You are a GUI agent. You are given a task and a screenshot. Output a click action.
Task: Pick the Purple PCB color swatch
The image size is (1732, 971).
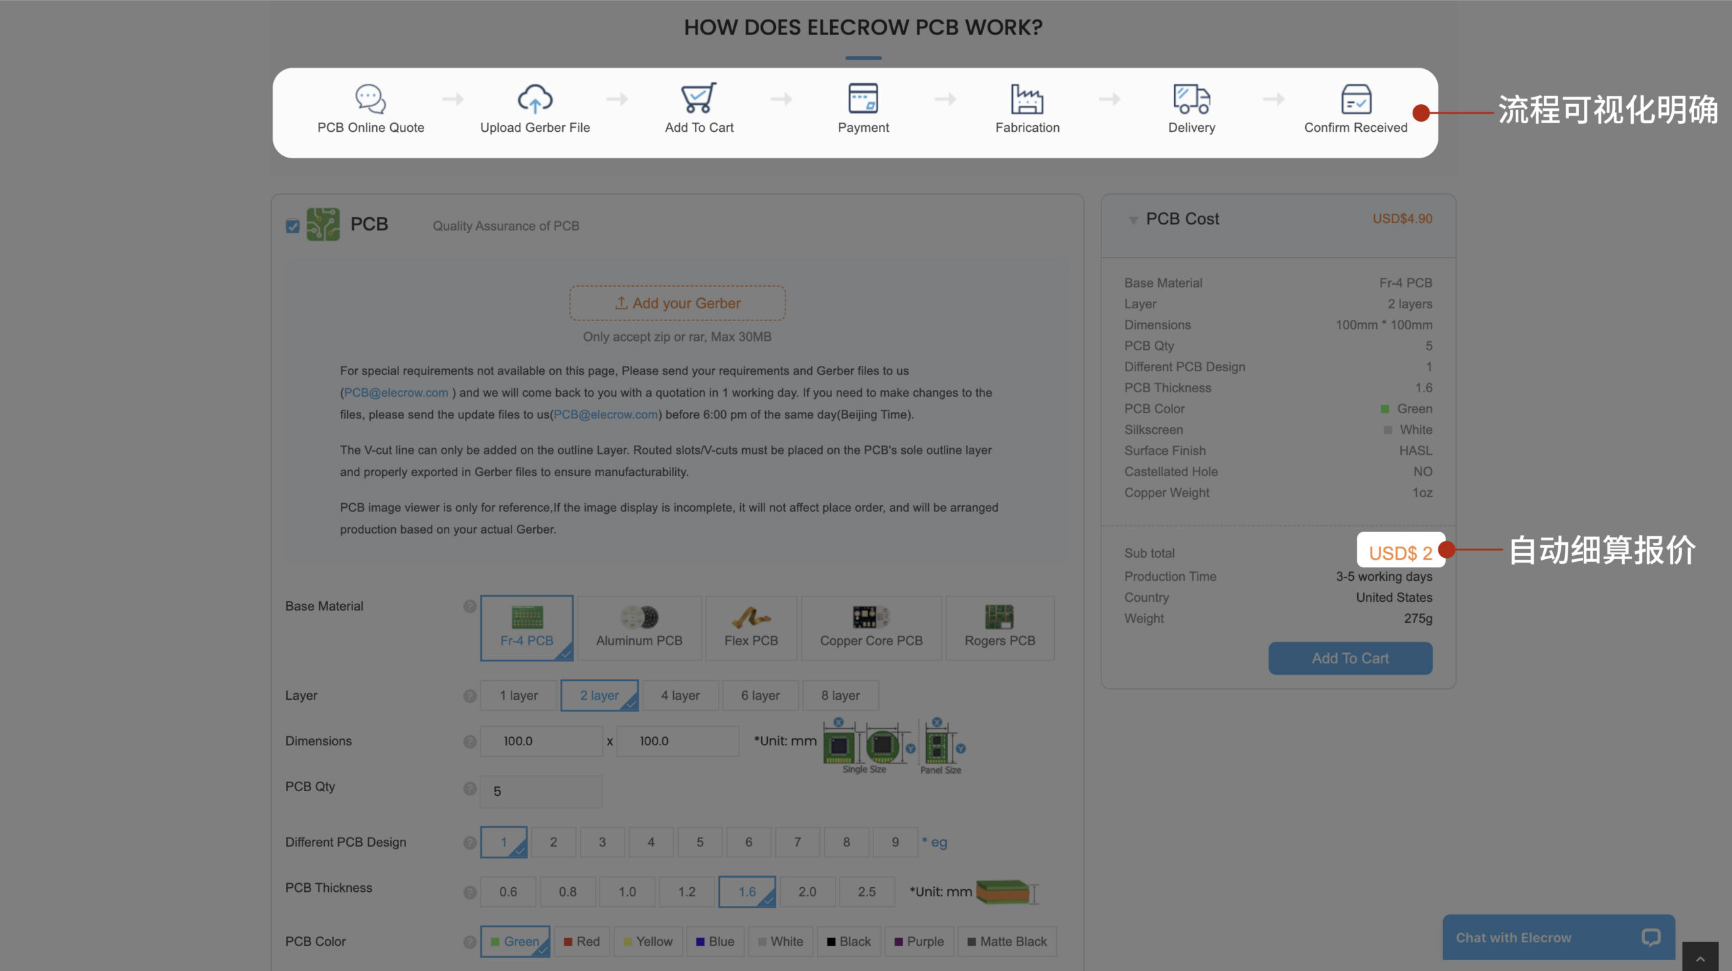[919, 942]
